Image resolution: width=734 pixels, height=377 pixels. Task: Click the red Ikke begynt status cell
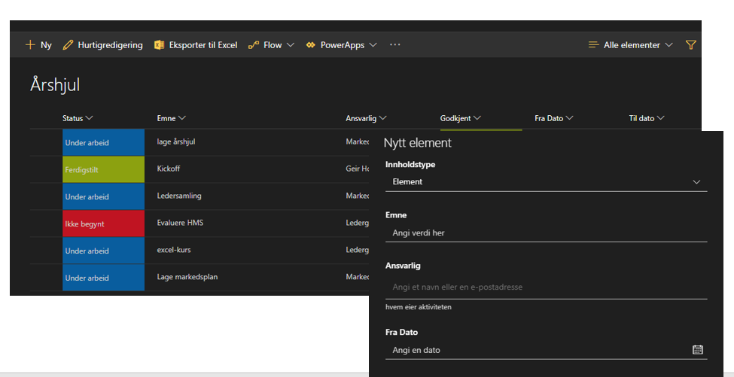[x=103, y=223]
